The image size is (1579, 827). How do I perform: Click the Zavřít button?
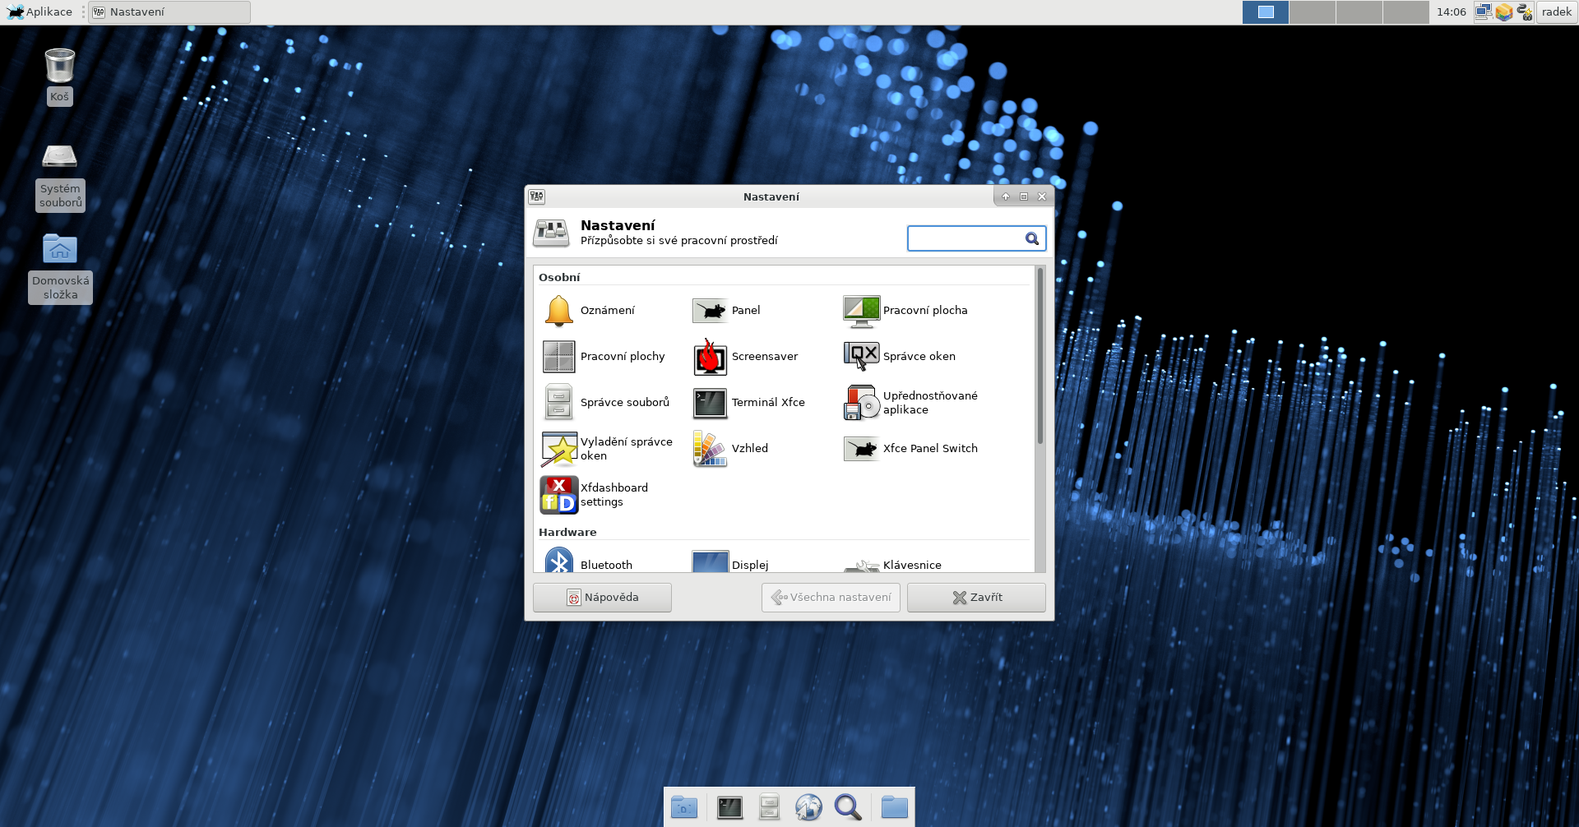click(x=976, y=598)
